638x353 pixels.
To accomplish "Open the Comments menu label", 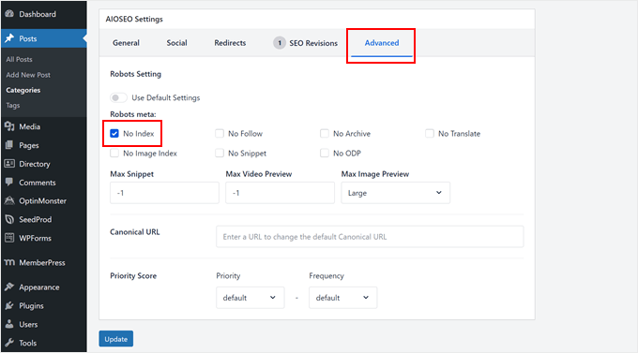I will (x=38, y=183).
